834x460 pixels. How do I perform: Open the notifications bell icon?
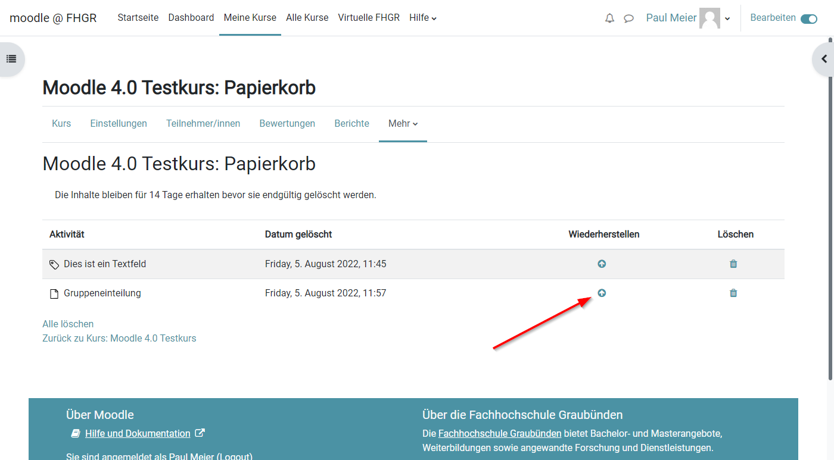[609, 18]
